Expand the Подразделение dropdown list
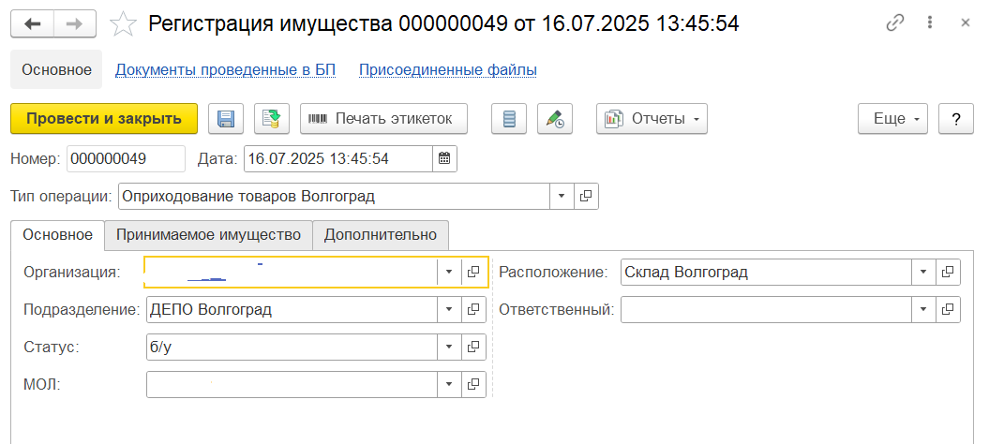The height and width of the screenshot is (444, 989). click(x=449, y=309)
